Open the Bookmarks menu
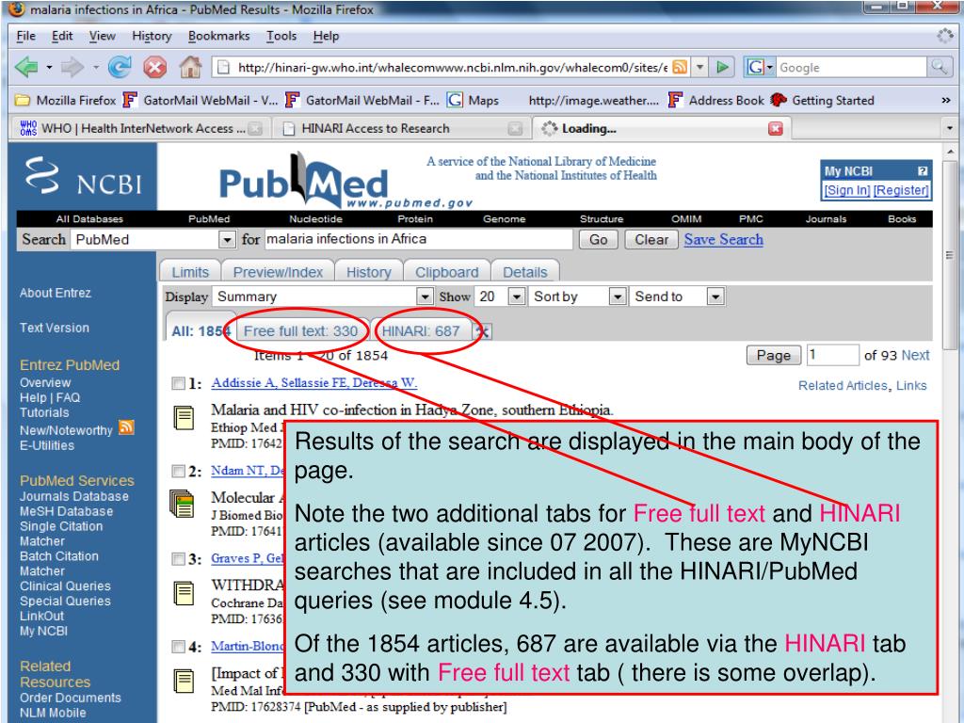 pos(218,36)
